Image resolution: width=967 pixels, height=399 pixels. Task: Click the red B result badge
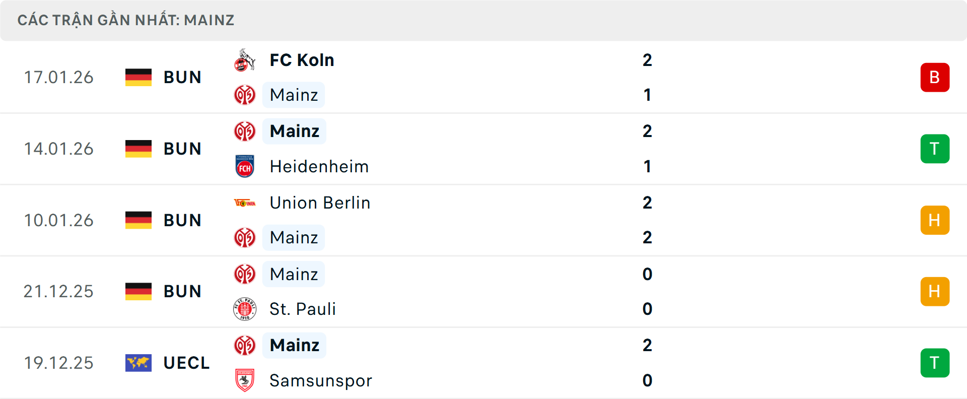coord(935,78)
